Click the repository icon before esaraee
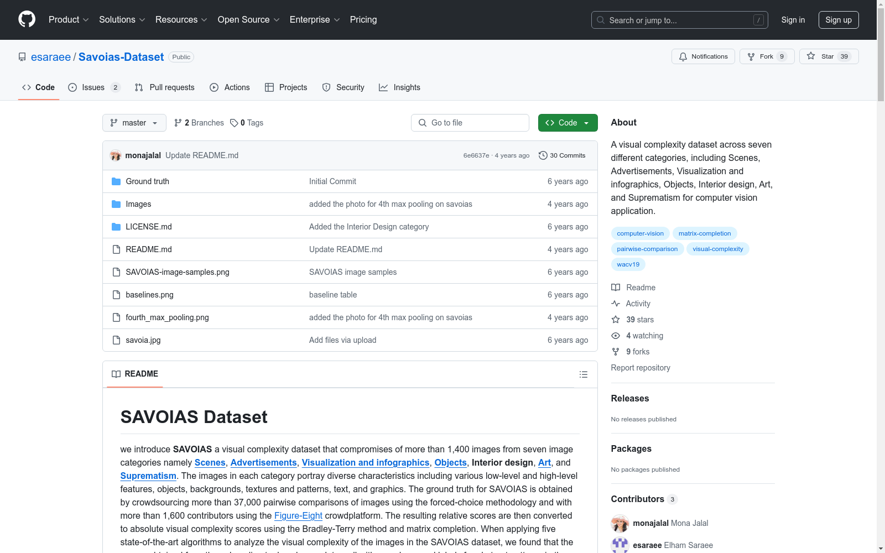 (22, 57)
